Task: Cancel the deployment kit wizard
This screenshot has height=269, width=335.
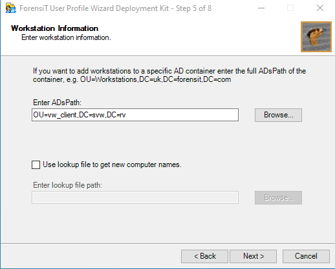Action: pyautogui.click(x=306, y=256)
